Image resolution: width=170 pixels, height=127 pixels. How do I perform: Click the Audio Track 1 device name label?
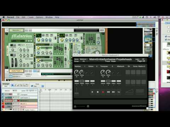[x=16, y=71]
